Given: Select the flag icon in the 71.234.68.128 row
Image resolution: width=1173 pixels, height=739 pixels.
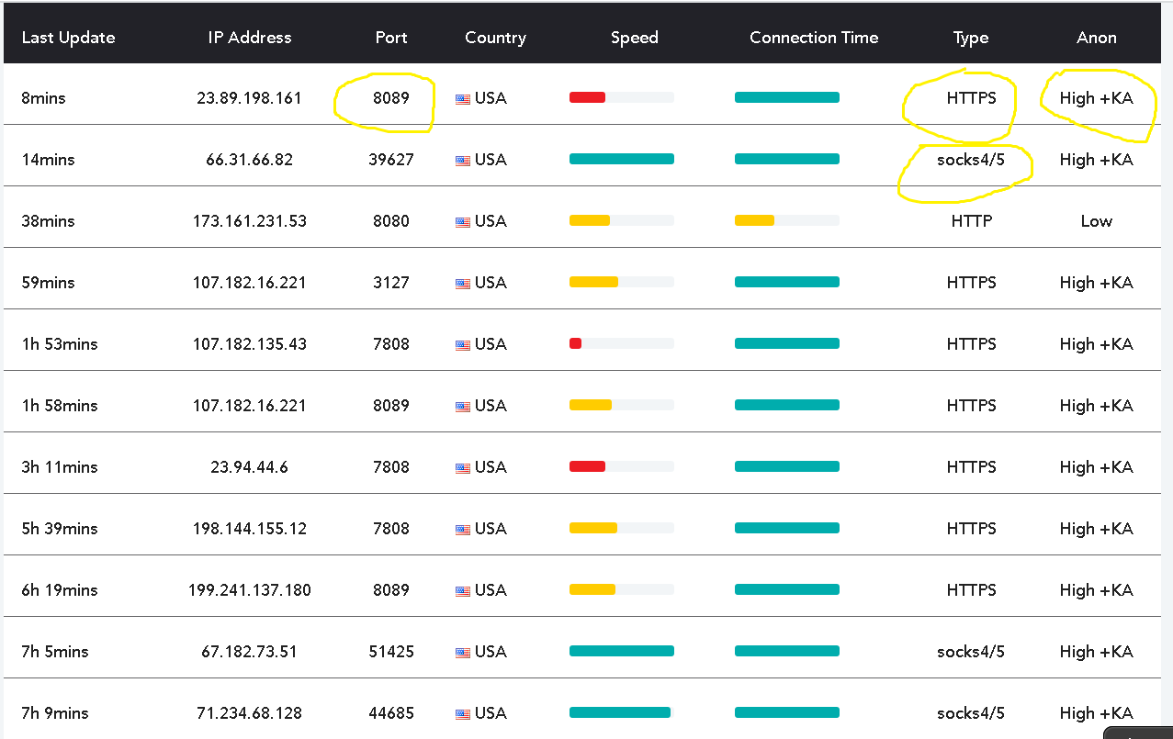Looking at the screenshot, I should coord(463,714).
